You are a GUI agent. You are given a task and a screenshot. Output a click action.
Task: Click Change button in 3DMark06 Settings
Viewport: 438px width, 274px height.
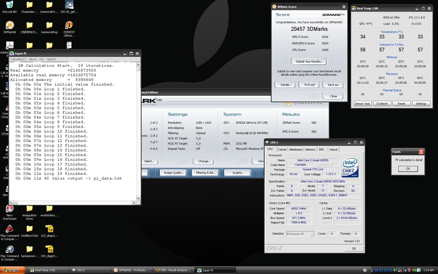point(204,161)
